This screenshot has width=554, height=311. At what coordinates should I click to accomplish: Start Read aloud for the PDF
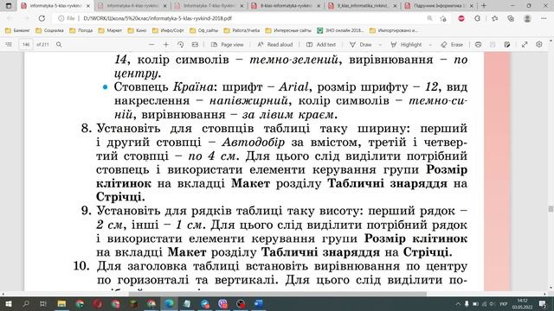pos(275,45)
